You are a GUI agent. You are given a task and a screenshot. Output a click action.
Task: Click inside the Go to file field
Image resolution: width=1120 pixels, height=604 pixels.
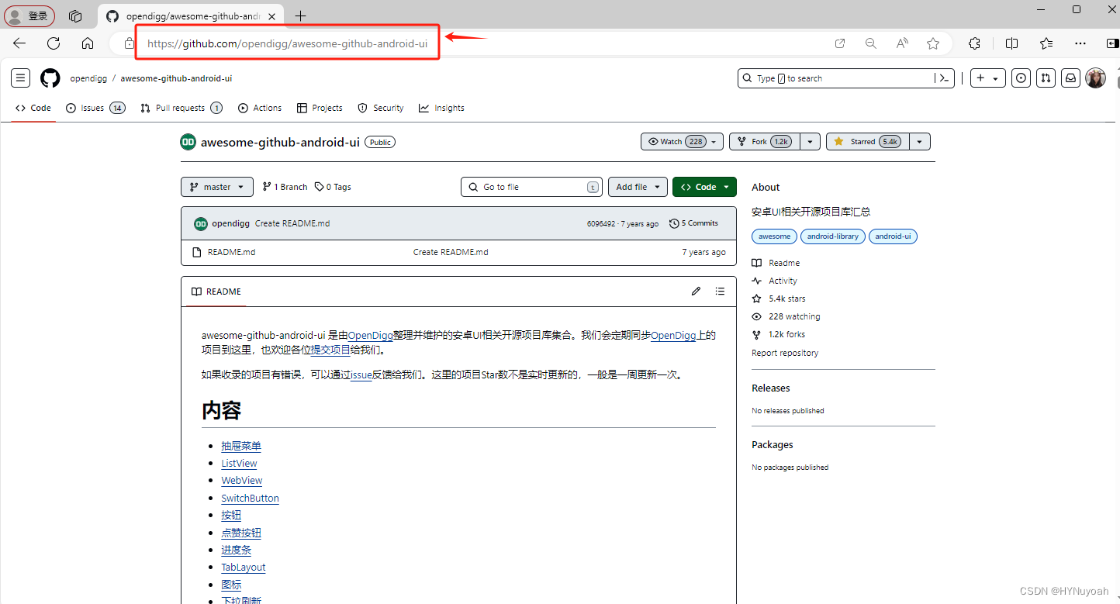click(531, 186)
